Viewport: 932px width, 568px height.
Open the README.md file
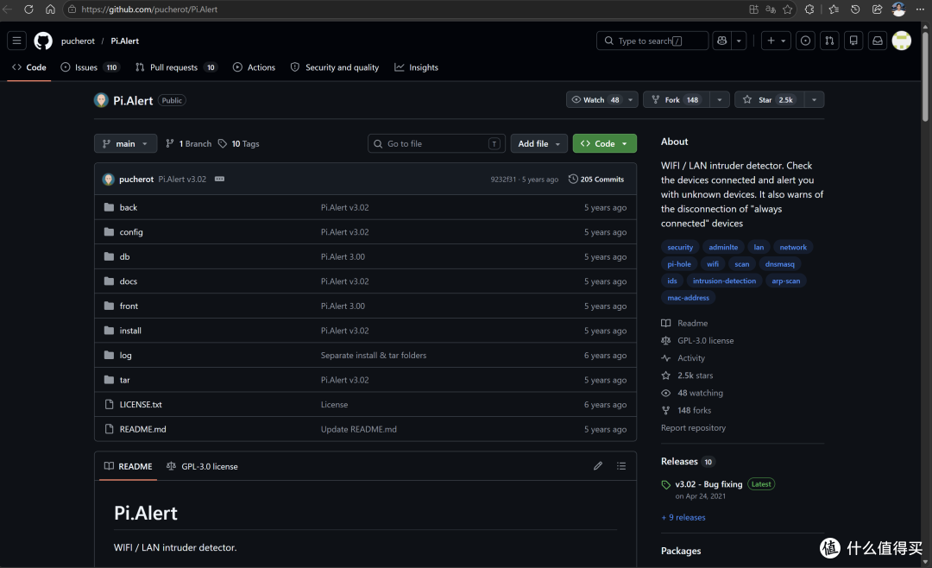[x=142, y=429]
